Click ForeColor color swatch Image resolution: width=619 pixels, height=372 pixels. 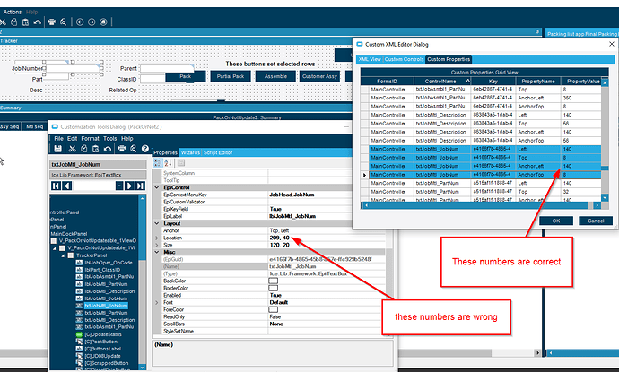pos(274,309)
